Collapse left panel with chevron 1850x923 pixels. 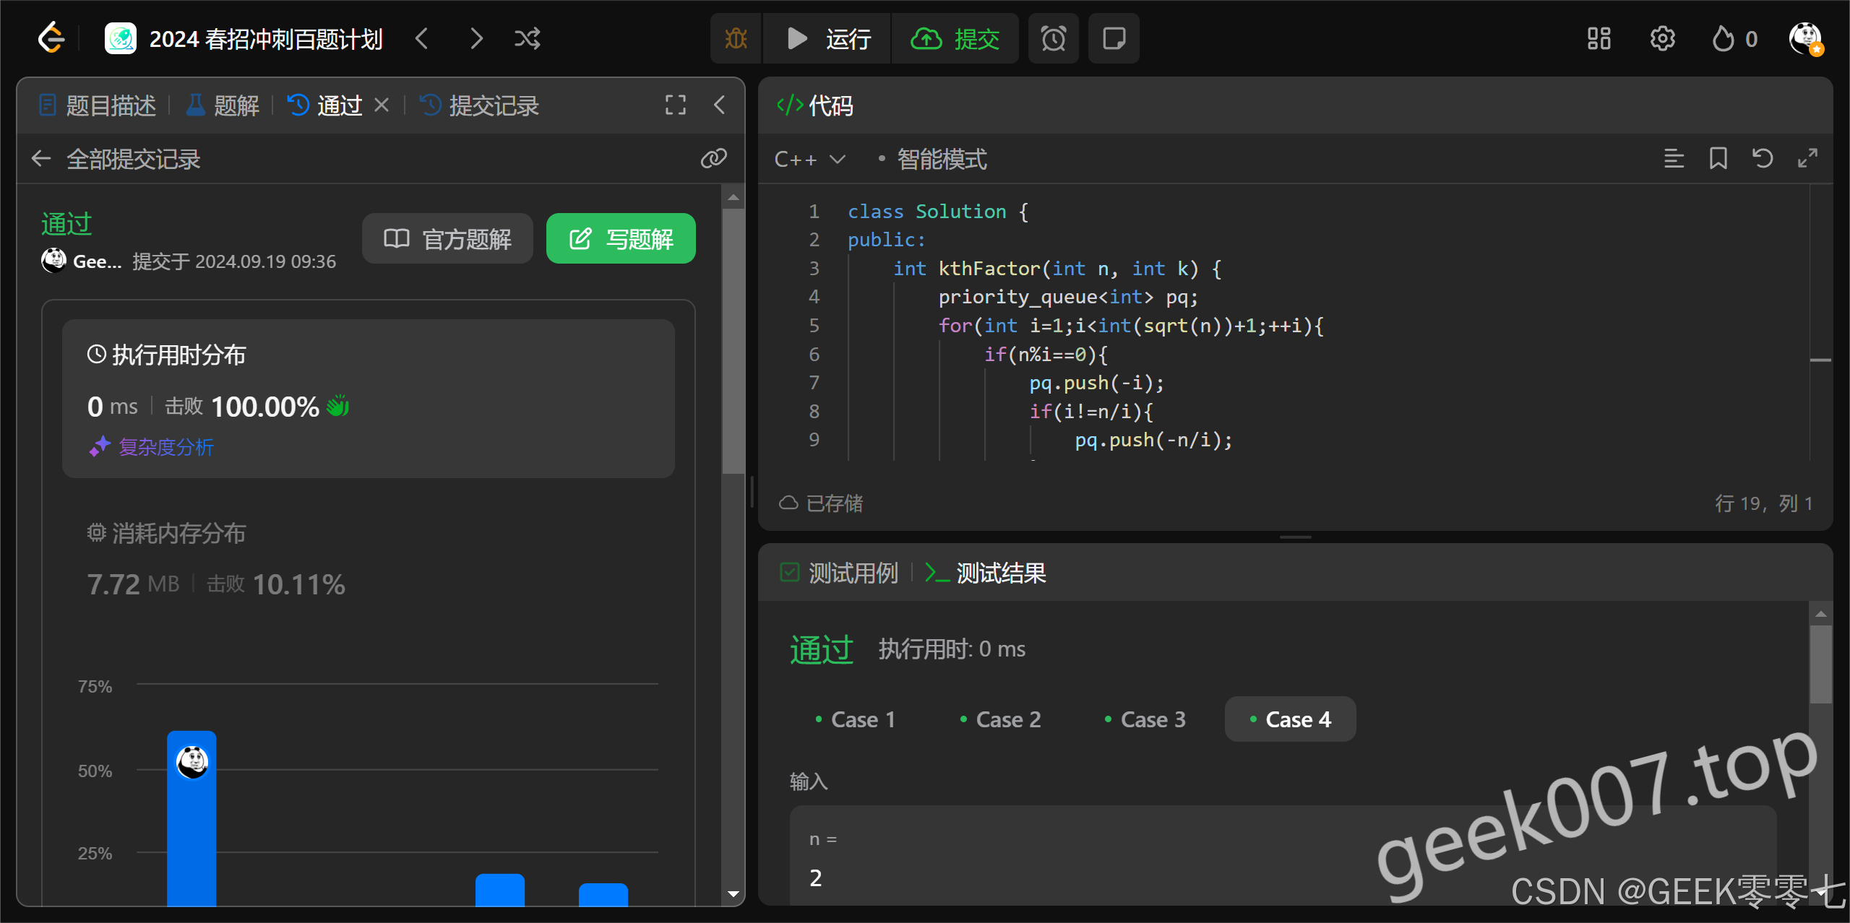pos(719,105)
